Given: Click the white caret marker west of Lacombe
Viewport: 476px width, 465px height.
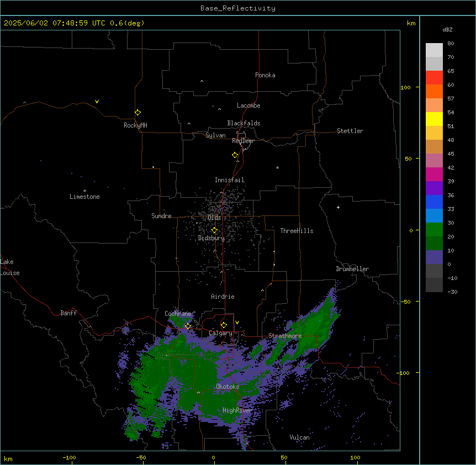Looking at the screenshot, I should [219, 109].
